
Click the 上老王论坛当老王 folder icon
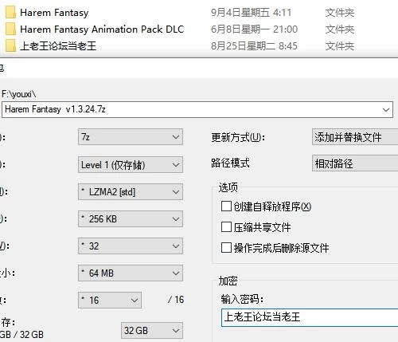click(10, 45)
